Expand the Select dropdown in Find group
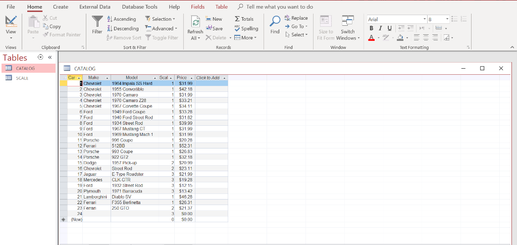The image size is (517, 245). tap(306, 35)
